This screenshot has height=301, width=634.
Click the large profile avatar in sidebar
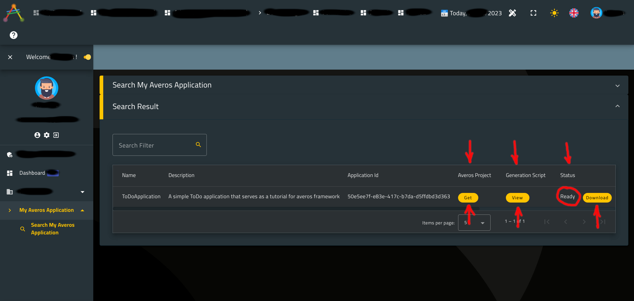point(46,88)
